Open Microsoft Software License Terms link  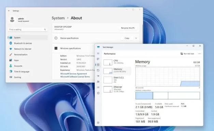pos(75,77)
